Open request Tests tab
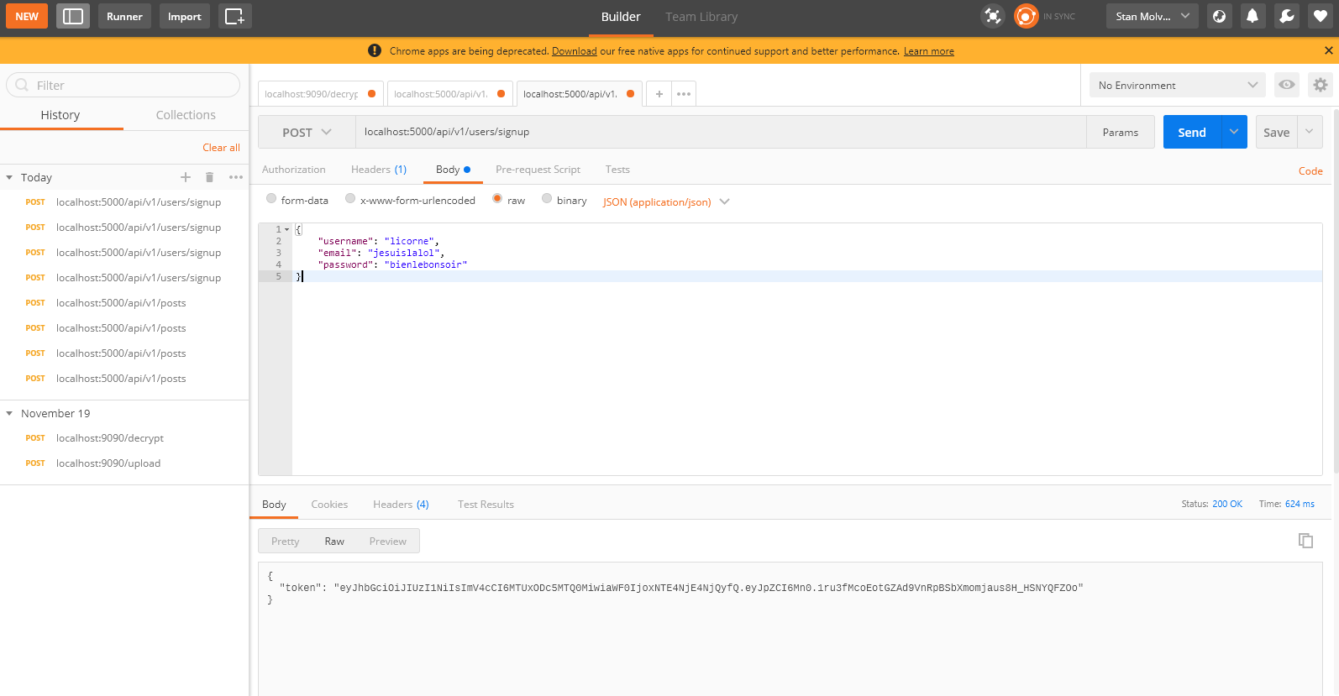The image size is (1339, 696). 617,170
